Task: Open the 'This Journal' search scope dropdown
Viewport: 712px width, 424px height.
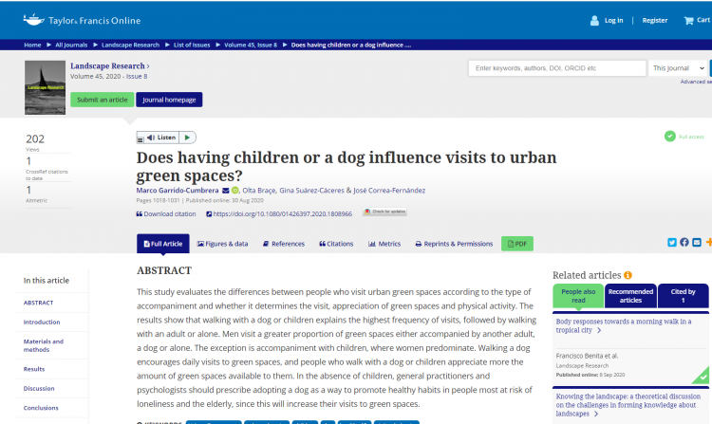Action: 678,68
